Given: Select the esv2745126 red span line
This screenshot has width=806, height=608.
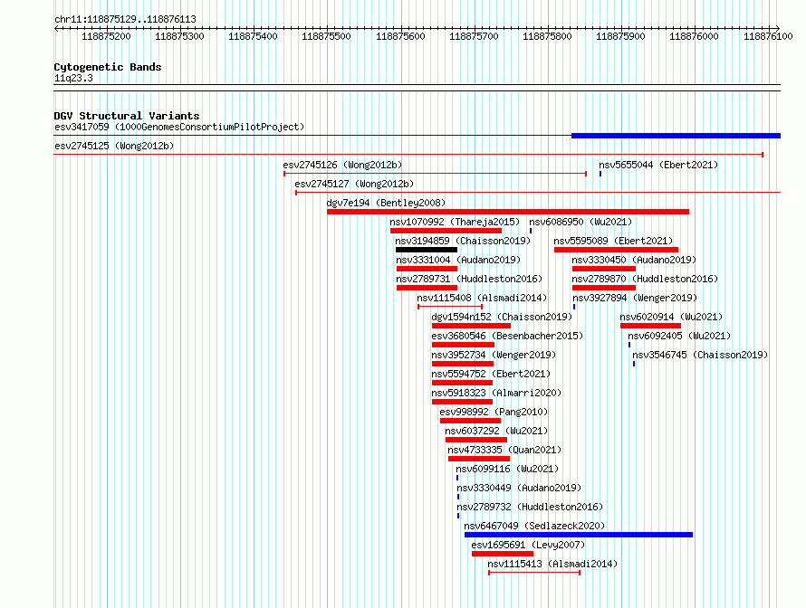Looking at the screenshot, I should pos(436,174).
